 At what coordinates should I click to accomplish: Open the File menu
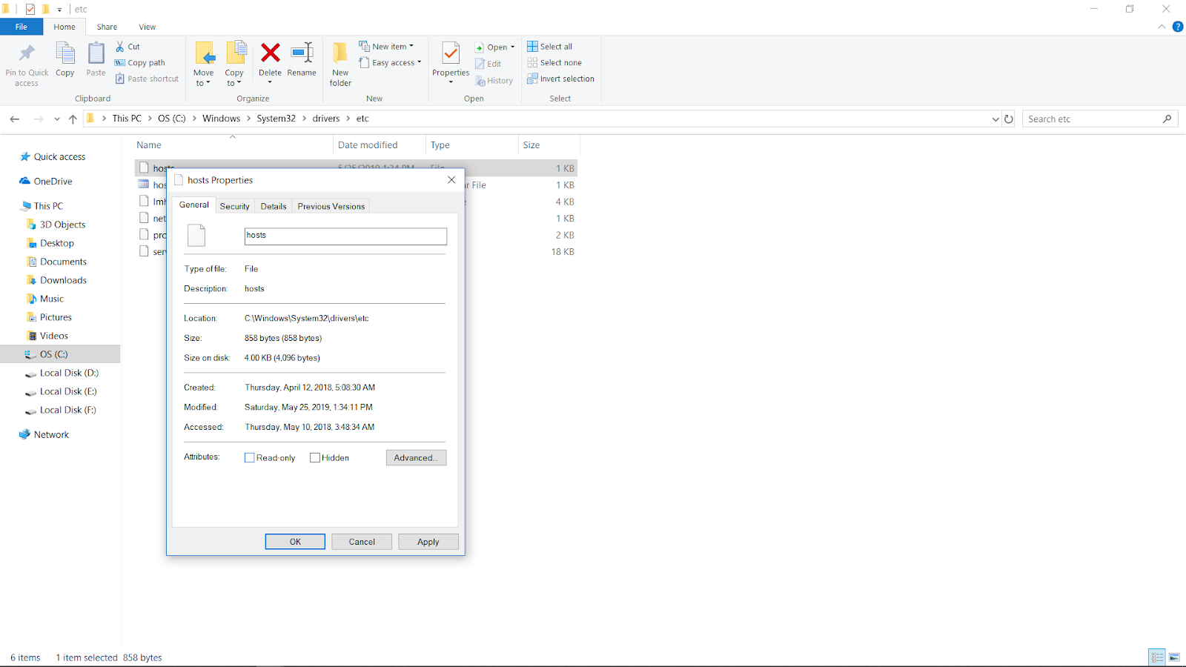[x=21, y=27]
